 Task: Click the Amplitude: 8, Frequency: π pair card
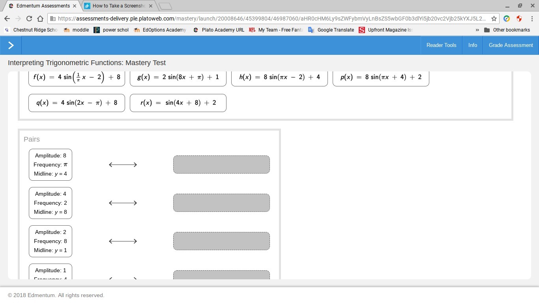51,165
